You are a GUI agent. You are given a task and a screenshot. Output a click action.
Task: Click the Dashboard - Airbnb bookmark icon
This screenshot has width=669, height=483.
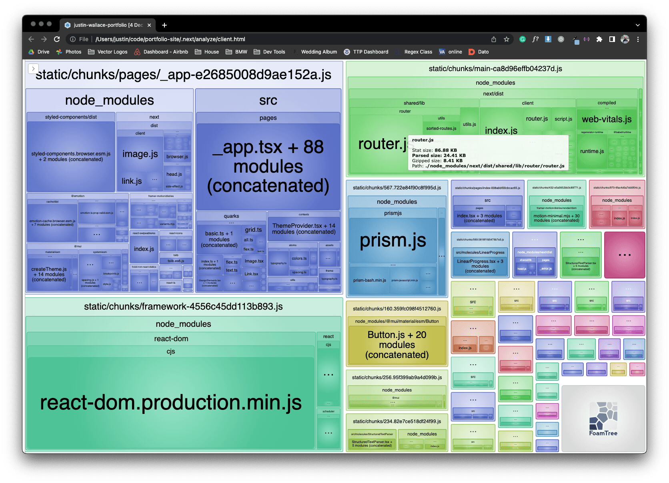(x=137, y=52)
